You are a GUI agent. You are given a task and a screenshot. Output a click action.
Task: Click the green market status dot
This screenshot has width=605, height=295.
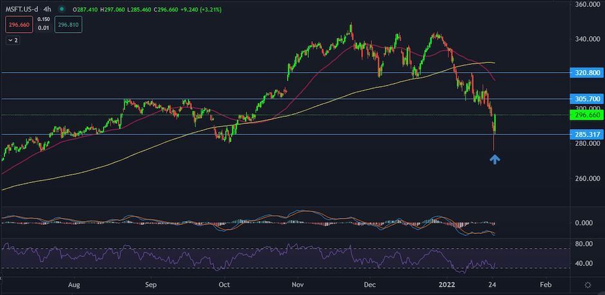[61, 9]
